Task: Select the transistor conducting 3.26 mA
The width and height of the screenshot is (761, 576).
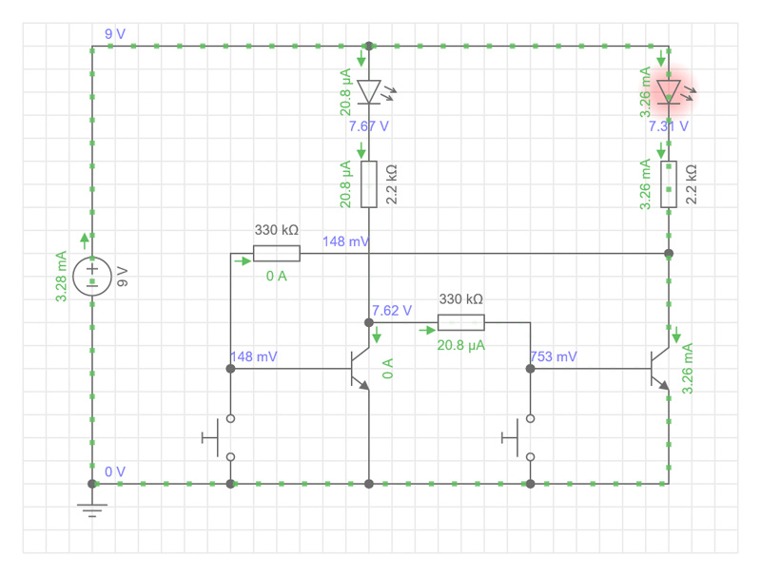Action: click(660, 369)
